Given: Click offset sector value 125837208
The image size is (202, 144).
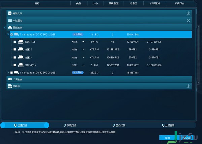Looking at the screenshot, I should pos(113,65).
